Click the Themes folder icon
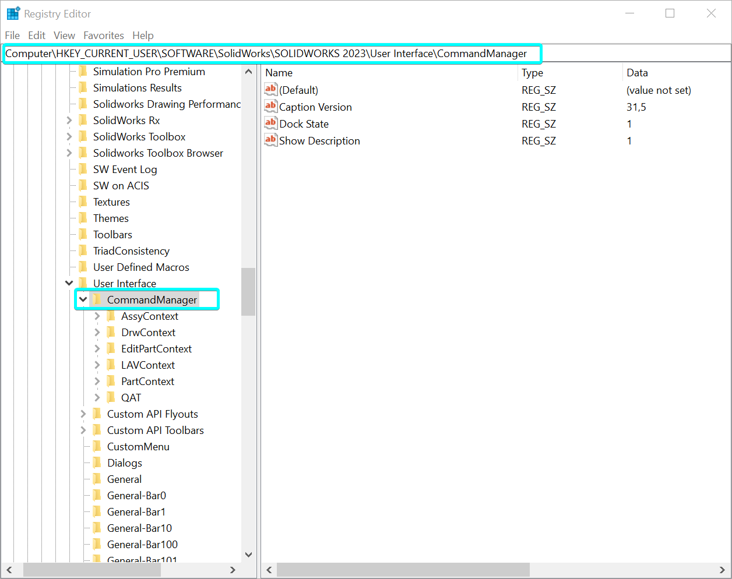The height and width of the screenshot is (579, 732). click(x=84, y=218)
